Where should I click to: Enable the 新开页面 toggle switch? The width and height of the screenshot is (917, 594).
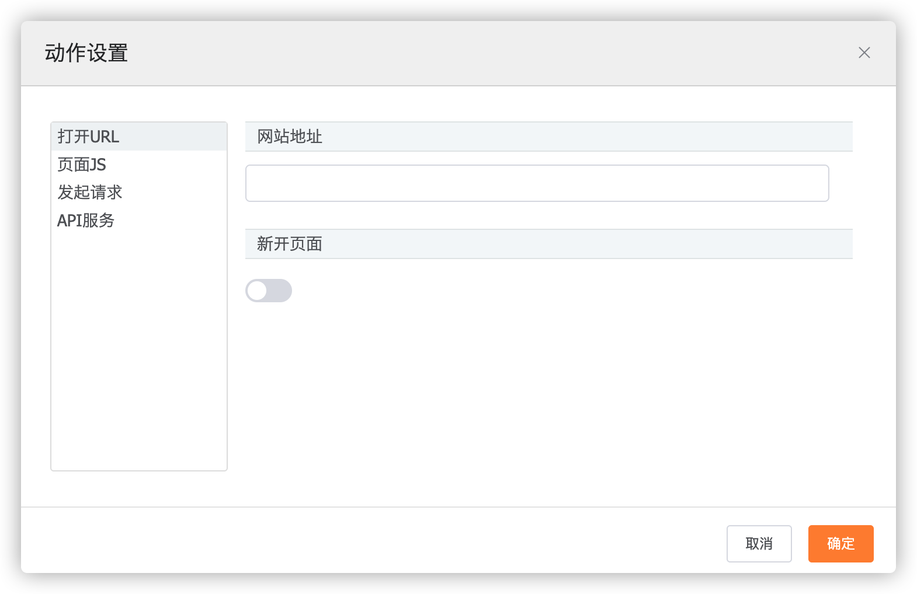point(268,291)
